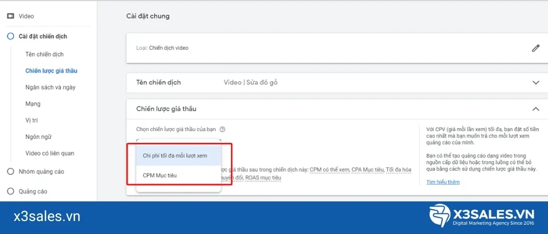Open Ngân sách và ngày sidebar item
Screen dimensions: 548x234
click(50, 87)
